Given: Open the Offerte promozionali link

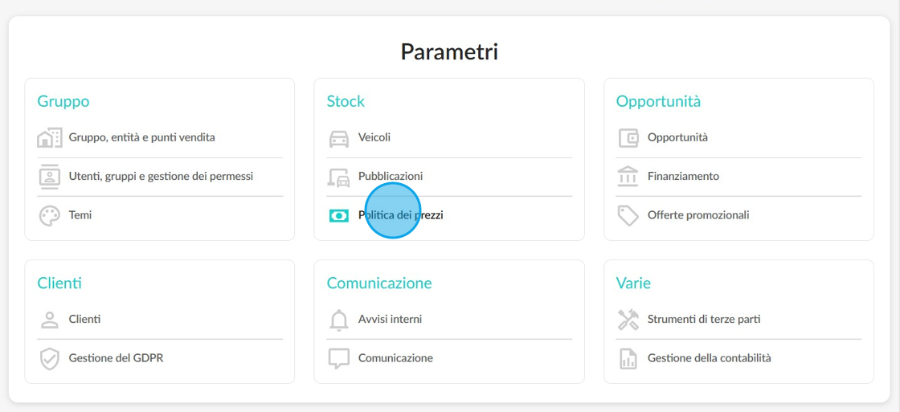Looking at the screenshot, I should click(698, 215).
